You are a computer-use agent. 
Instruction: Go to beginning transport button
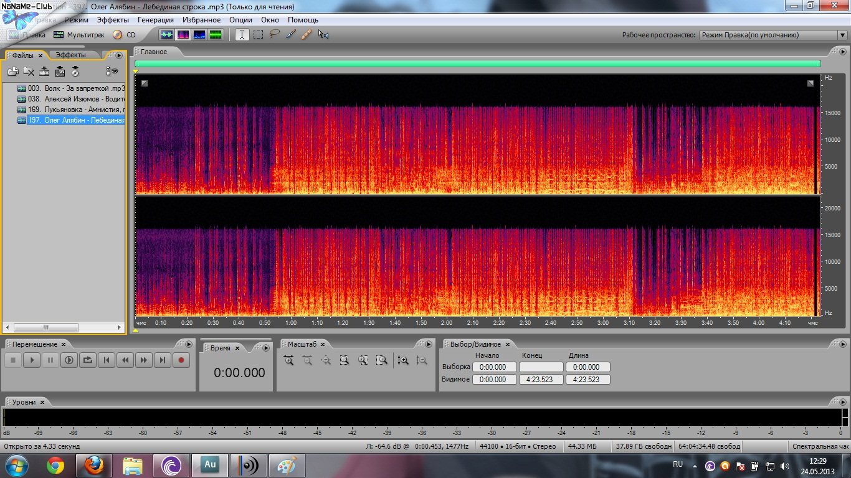107,360
